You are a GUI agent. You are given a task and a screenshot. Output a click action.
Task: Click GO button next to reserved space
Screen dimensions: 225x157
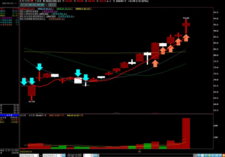[x=95, y=155]
